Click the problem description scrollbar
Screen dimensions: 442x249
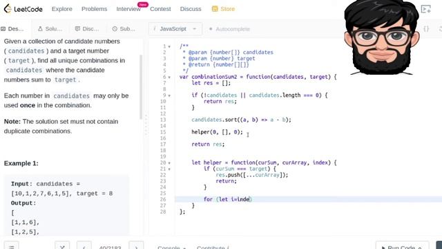coord(141,87)
